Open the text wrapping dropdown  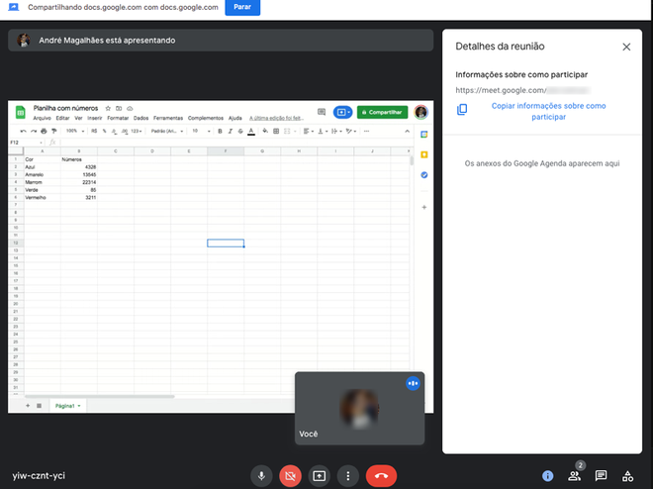(336, 132)
